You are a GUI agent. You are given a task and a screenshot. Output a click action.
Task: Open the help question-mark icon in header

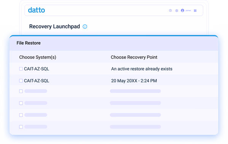coord(170,11)
